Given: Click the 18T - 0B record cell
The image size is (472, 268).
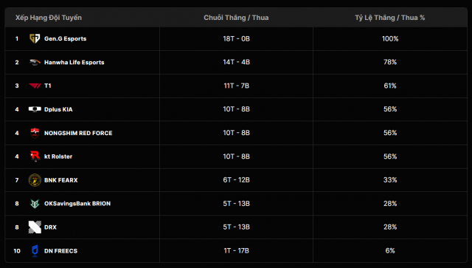Looking at the screenshot, I should point(236,38).
